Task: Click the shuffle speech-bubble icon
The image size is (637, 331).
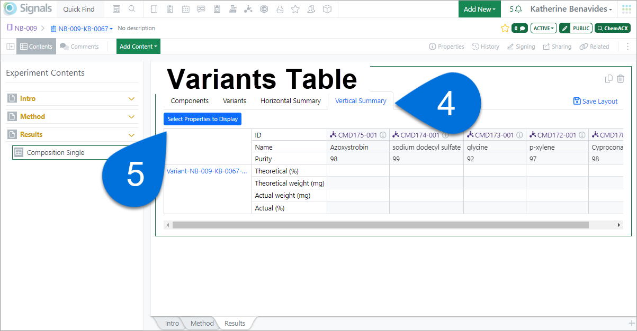Action: 201,9
